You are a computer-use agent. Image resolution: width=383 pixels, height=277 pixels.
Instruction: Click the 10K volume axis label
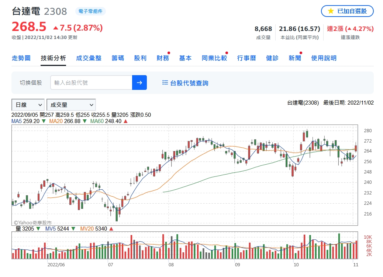pyautogui.click(x=368, y=237)
